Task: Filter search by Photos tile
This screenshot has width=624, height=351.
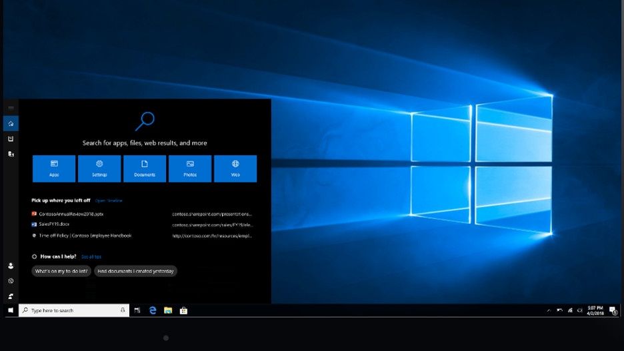Action: 190,169
